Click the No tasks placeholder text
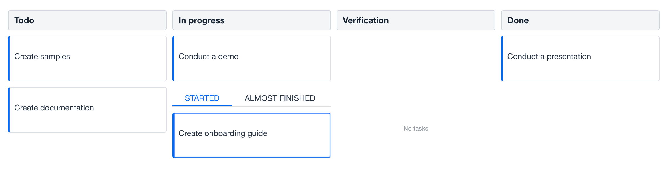This screenshot has width=667, height=190. tap(416, 129)
